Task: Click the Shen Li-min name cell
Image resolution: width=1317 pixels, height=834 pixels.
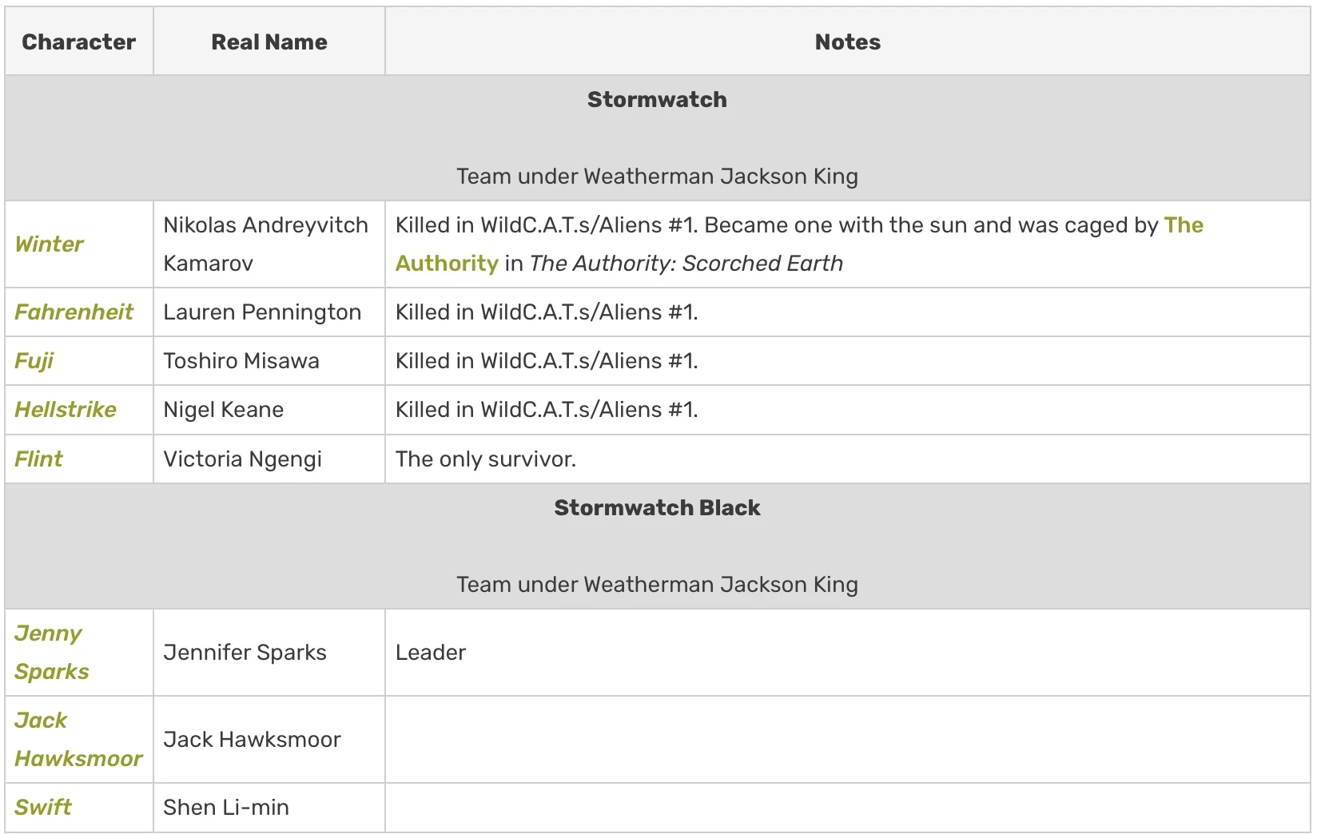Action: (x=226, y=808)
